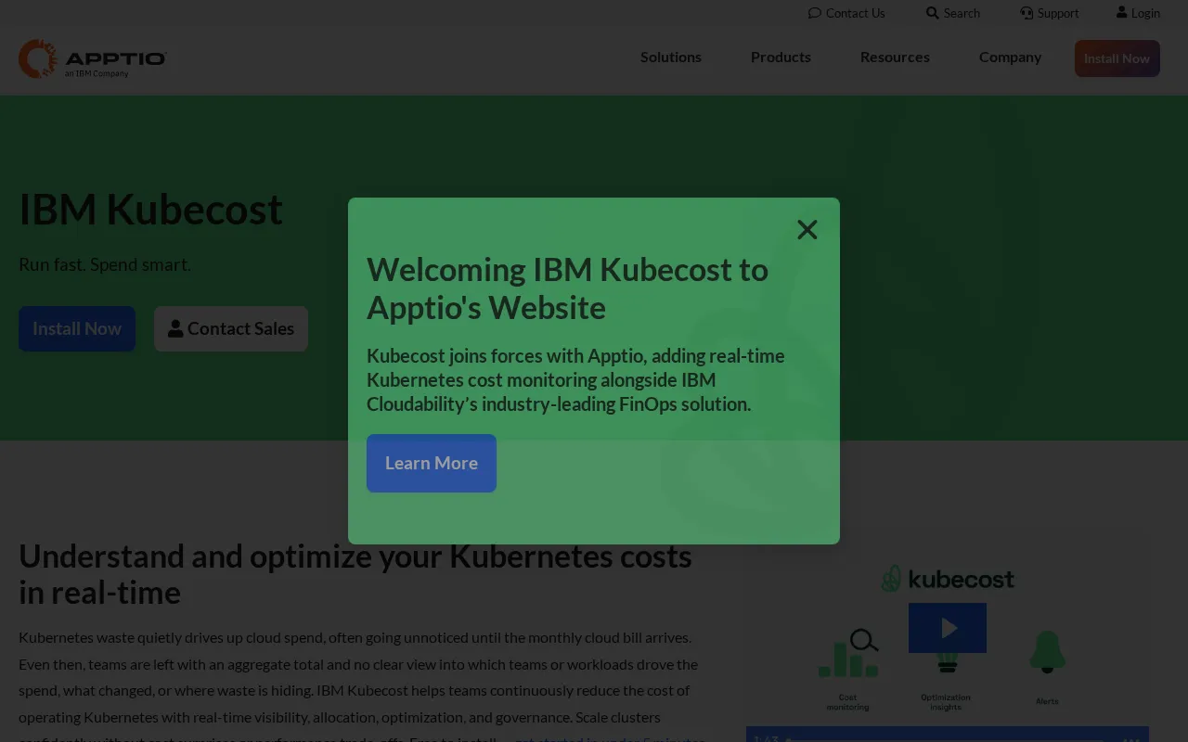Click the IBM Kubecost page heading
The image size is (1188, 742).
pos(150,209)
